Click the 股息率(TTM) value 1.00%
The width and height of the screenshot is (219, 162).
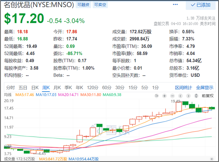88,68
